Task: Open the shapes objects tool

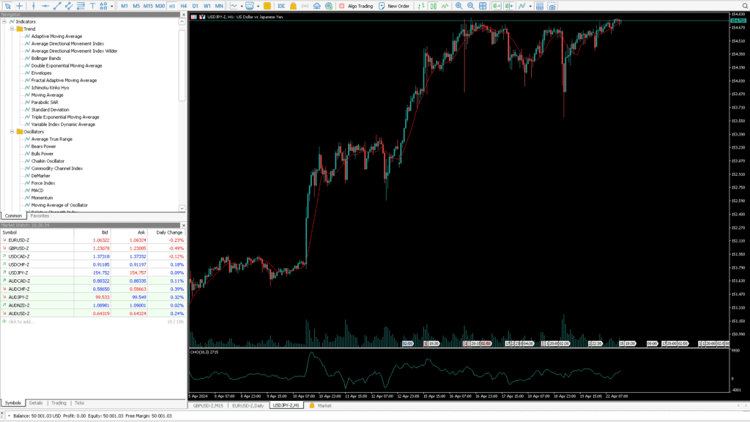Action: tap(103, 6)
